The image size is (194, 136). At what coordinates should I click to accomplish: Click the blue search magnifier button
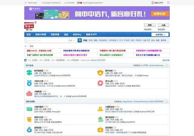pyautogui.click(x=80, y=40)
